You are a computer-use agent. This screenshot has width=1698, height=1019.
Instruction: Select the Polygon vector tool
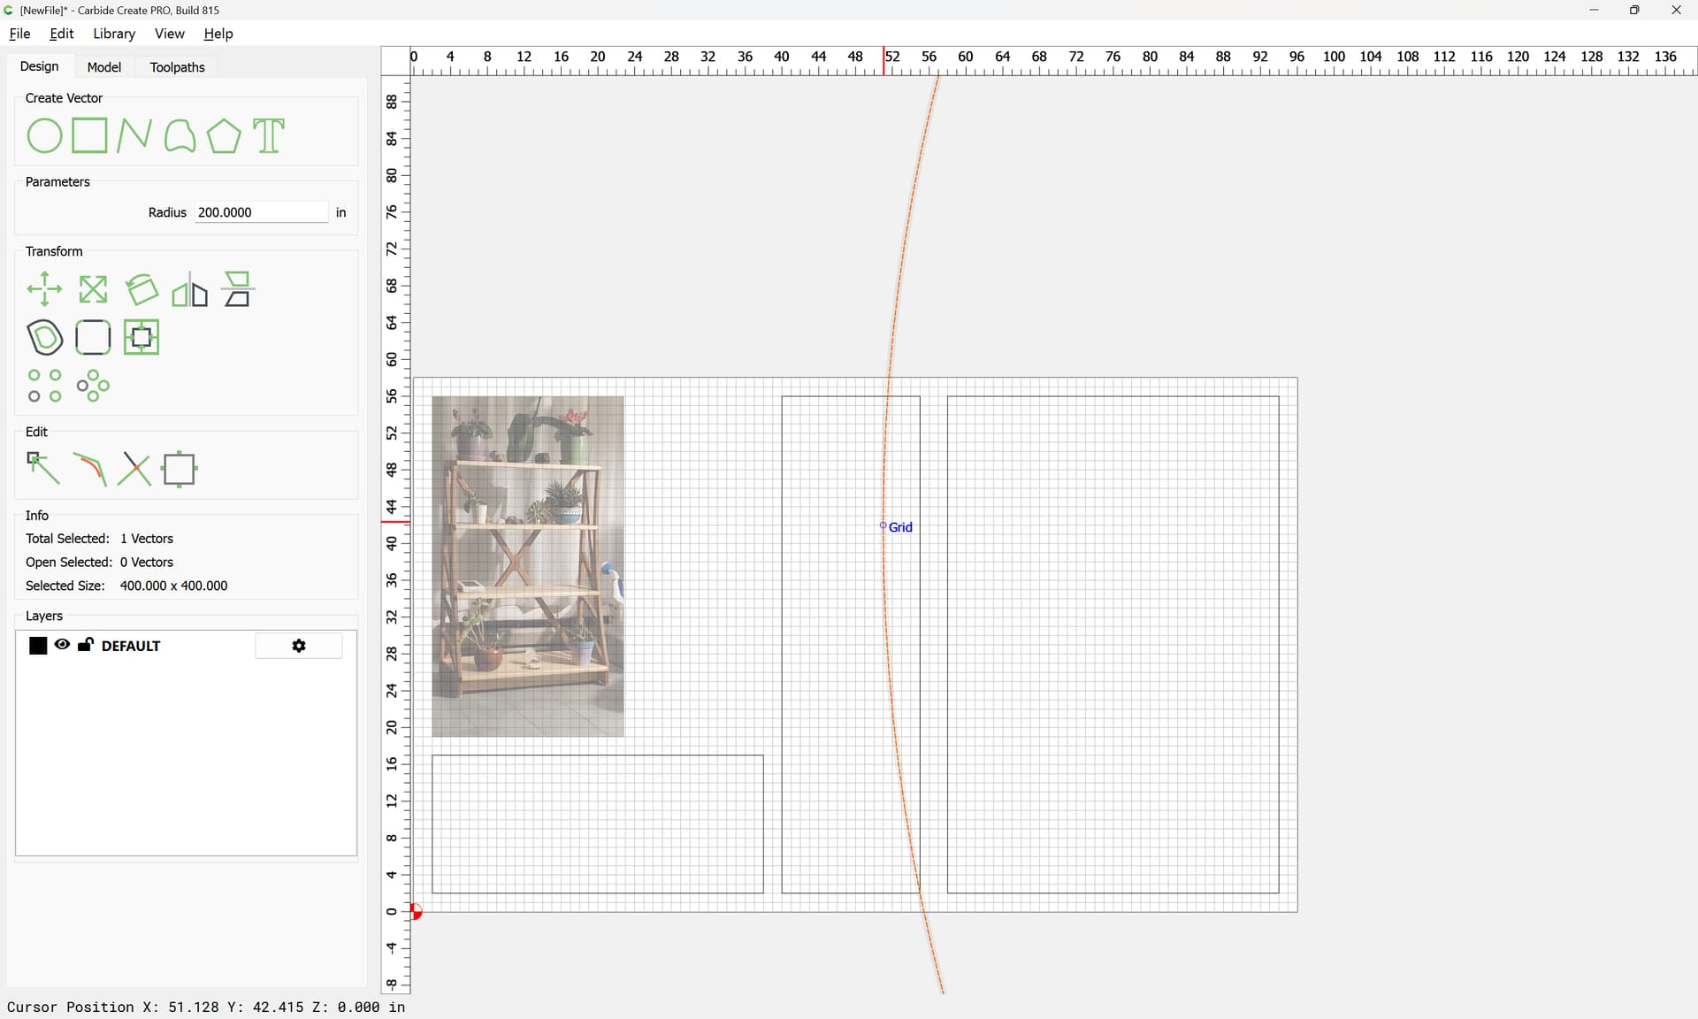(224, 136)
